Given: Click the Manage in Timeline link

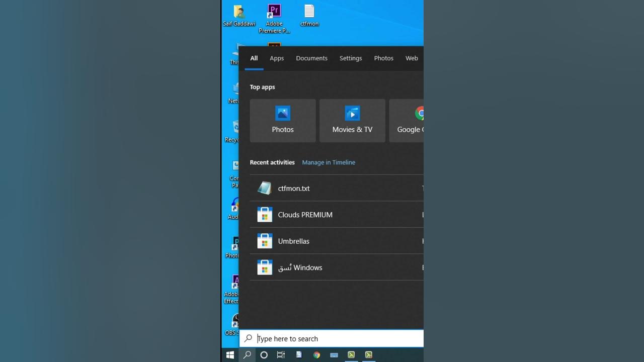Looking at the screenshot, I should click(329, 162).
